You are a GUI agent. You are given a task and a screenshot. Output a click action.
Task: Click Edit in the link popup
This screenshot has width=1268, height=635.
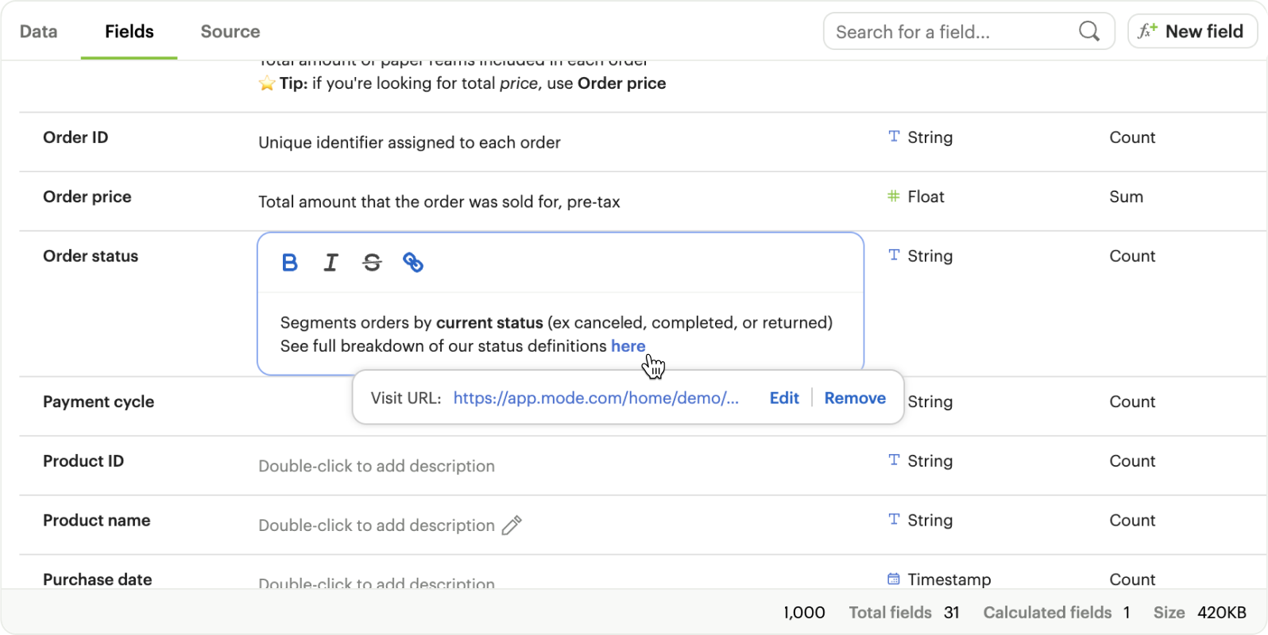pos(784,398)
